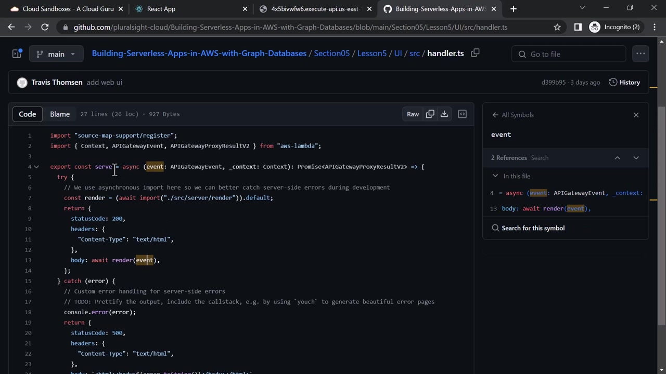Switch to the React App browser tab
The height and width of the screenshot is (374, 666).
click(x=161, y=9)
